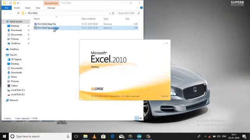This screenshot has height=140, width=250.
Task: Open the Action Center notifications
Action: 244,136
